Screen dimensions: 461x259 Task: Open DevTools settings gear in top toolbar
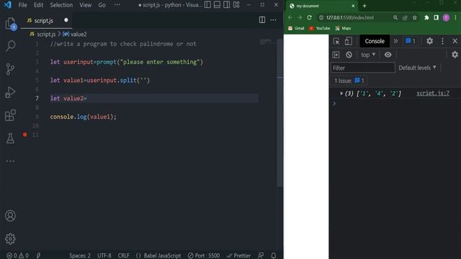point(429,41)
